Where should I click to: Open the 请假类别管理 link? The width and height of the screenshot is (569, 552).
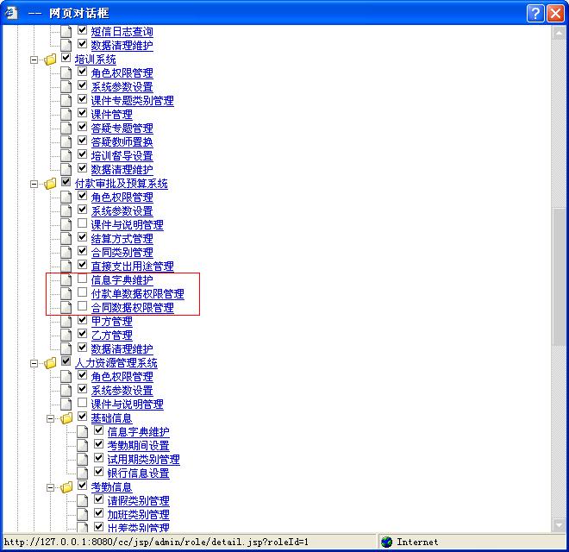pos(138,501)
